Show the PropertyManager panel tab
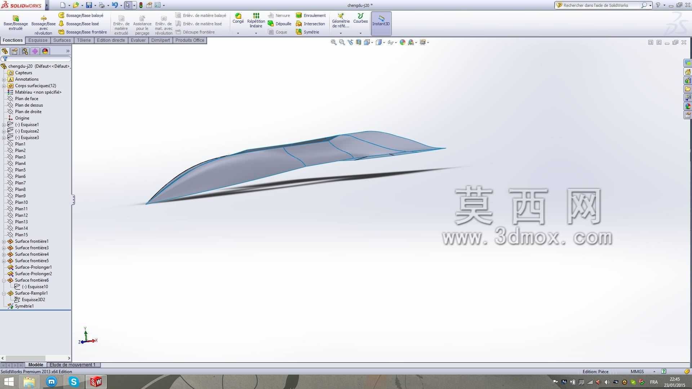The height and width of the screenshot is (389, 692). click(x=15, y=51)
